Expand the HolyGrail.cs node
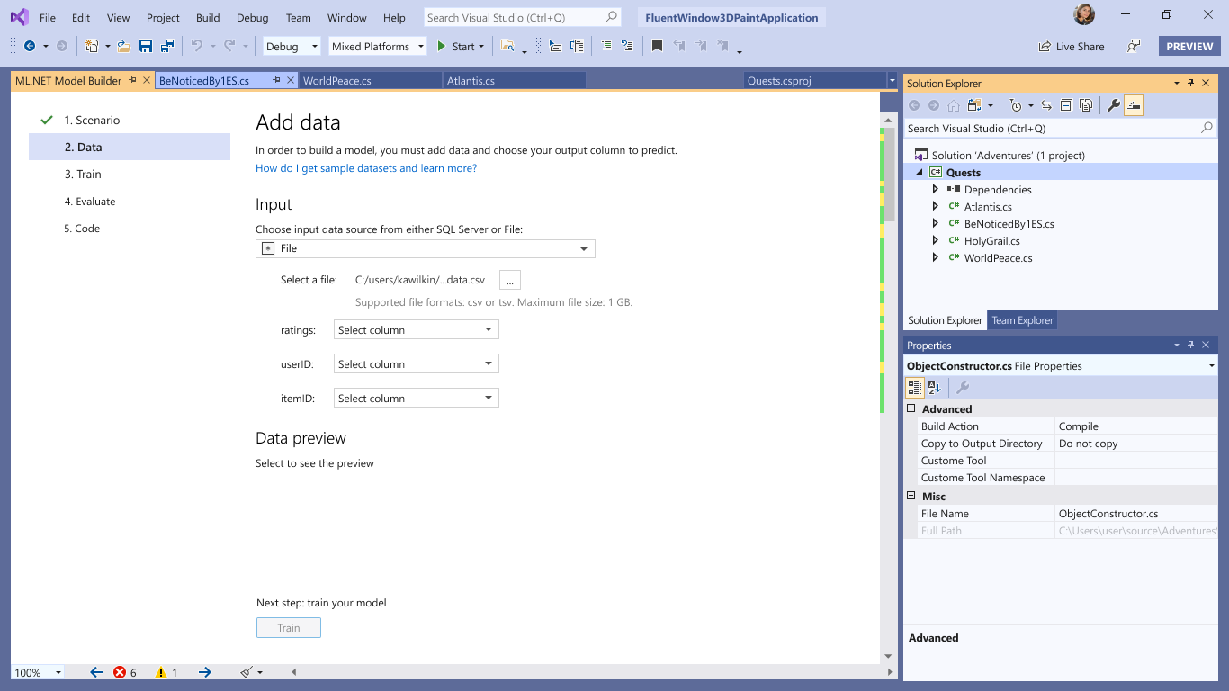Screen dimensions: 1229x691 point(936,241)
